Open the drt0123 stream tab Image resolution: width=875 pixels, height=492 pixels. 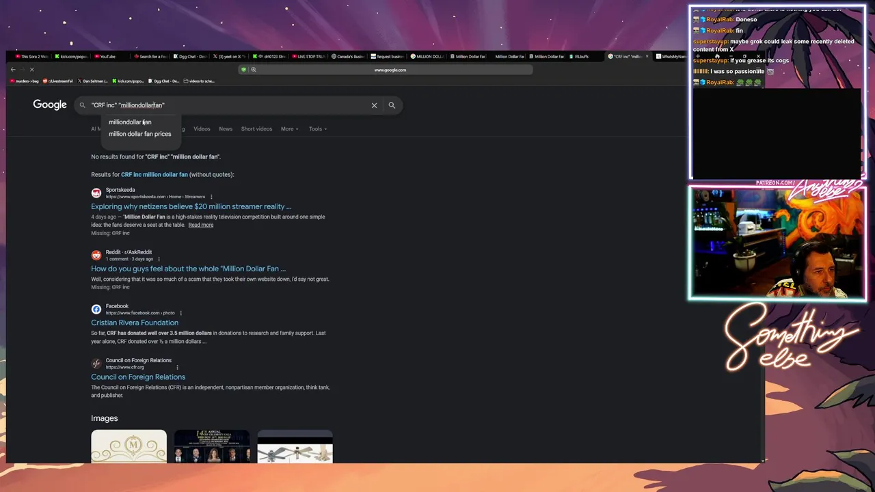tap(269, 57)
